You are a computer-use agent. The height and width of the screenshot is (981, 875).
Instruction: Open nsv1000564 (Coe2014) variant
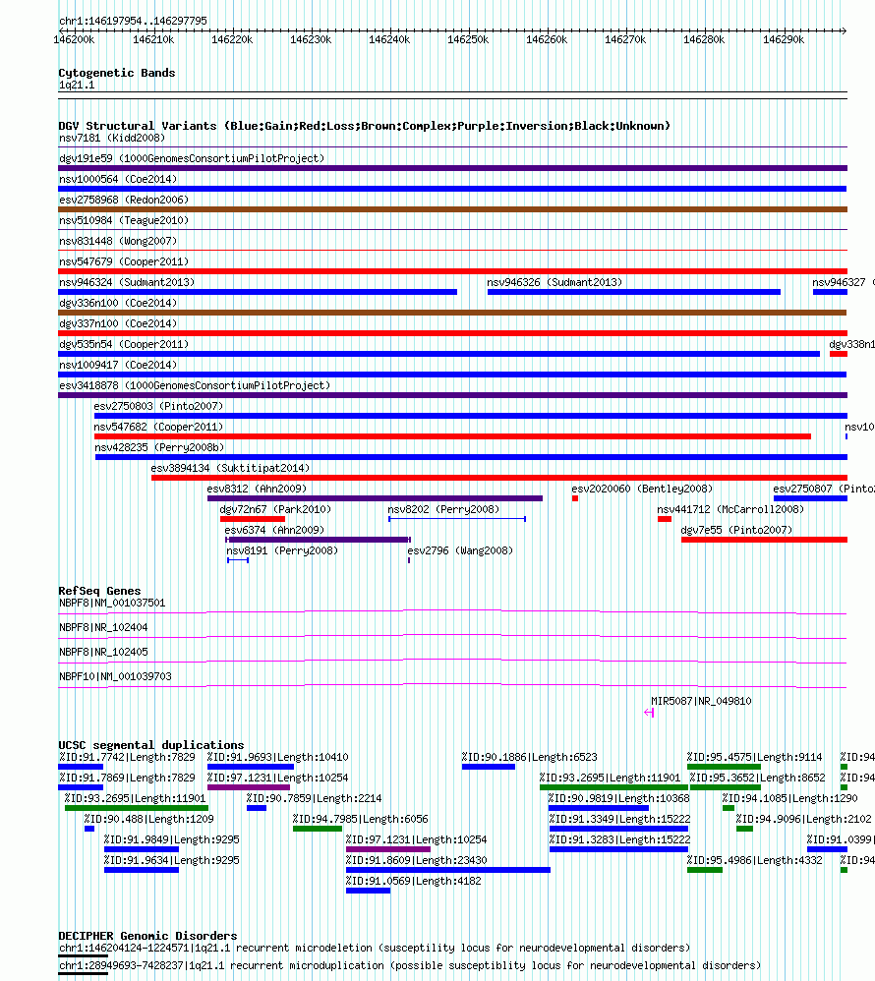(118, 179)
